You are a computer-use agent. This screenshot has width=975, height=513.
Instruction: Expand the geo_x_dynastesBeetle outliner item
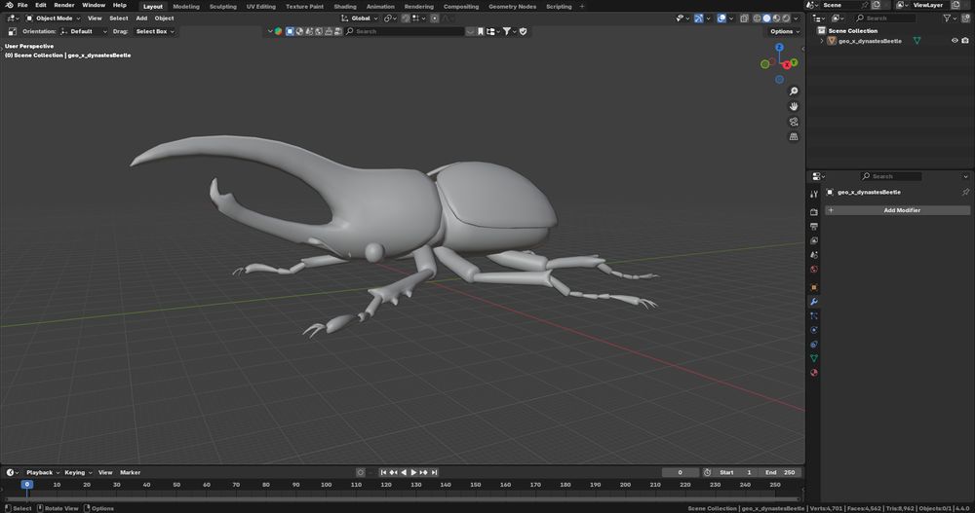coord(821,41)
